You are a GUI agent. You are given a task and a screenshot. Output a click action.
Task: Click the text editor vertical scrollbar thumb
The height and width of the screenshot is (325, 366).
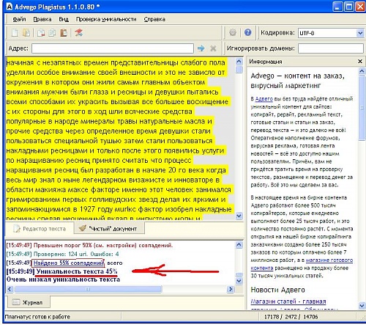[239, 69]
